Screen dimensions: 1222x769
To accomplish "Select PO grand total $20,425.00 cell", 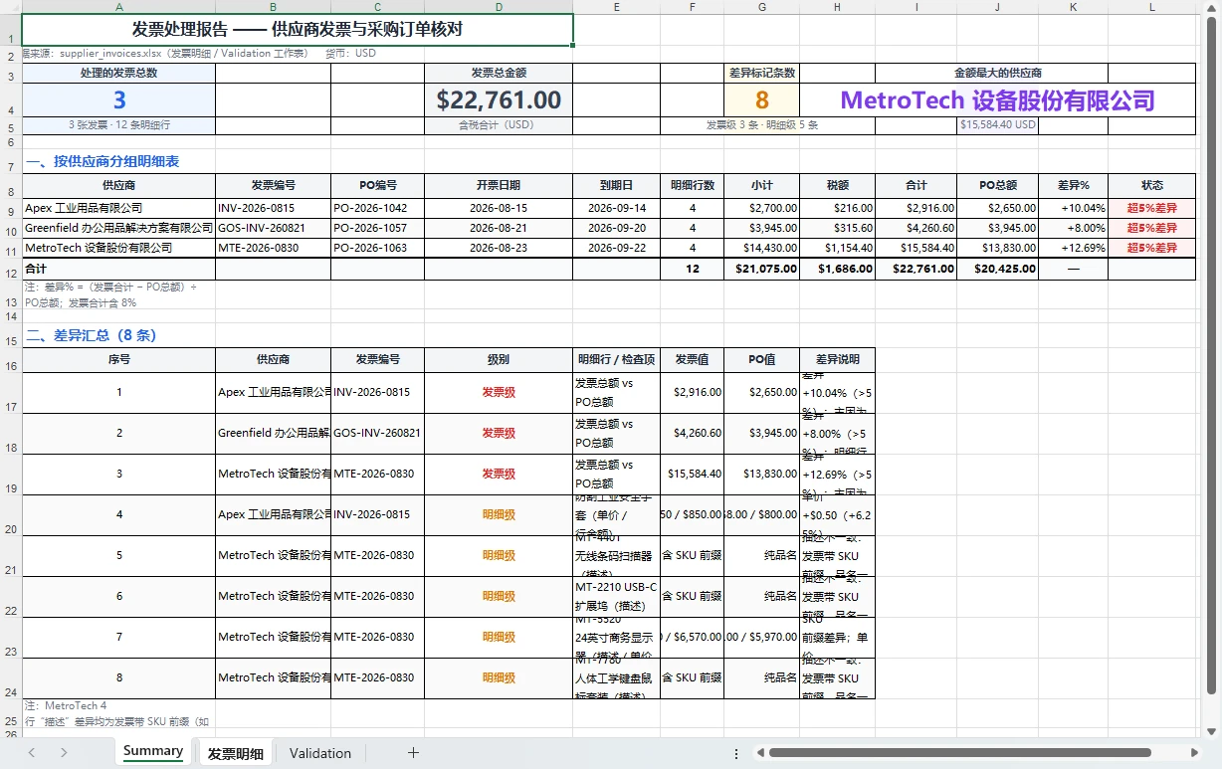I will pos(997,269).
